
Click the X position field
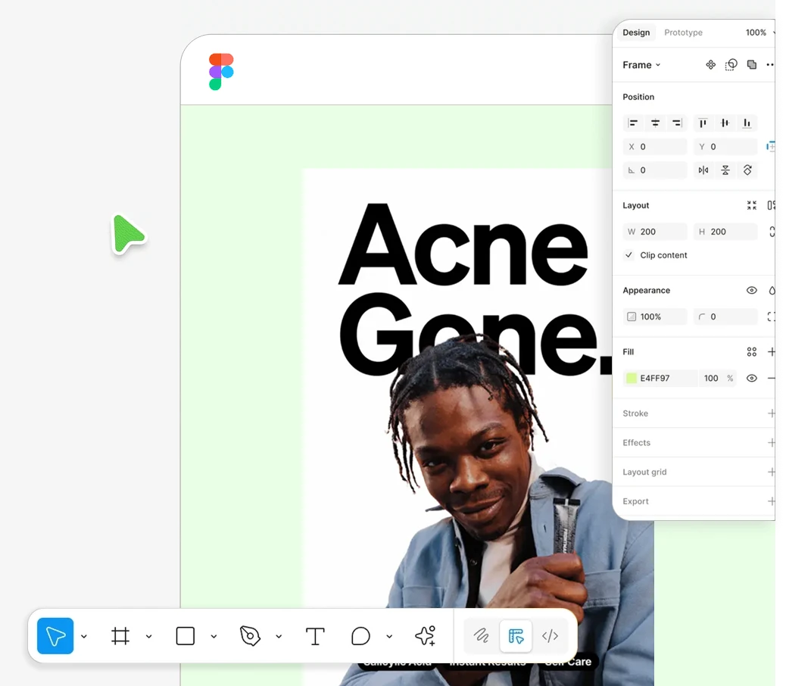pyautogui.click(x=655, y=147)
